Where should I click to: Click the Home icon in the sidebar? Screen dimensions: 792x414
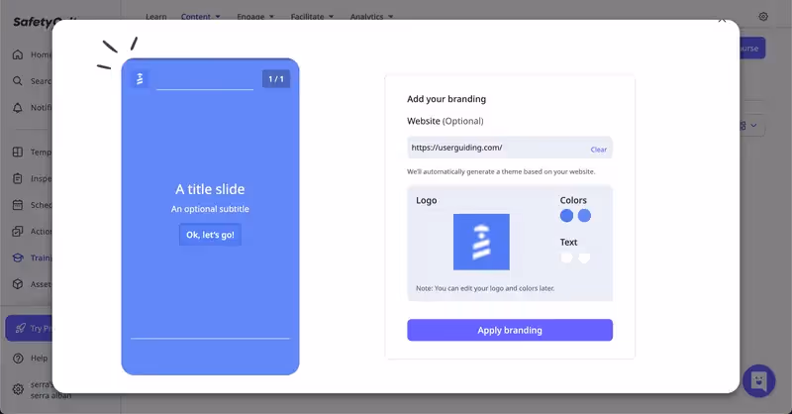tap(18, 54)
